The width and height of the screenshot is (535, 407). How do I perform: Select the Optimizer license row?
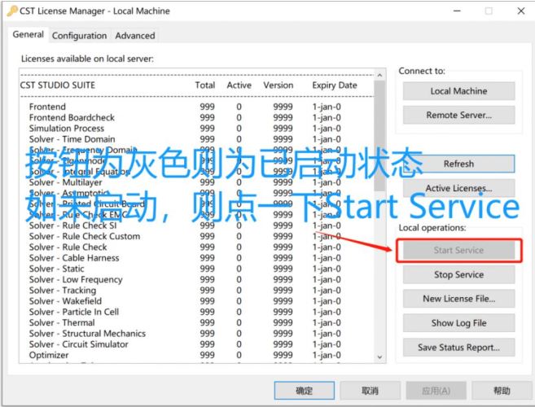[196, 355]
